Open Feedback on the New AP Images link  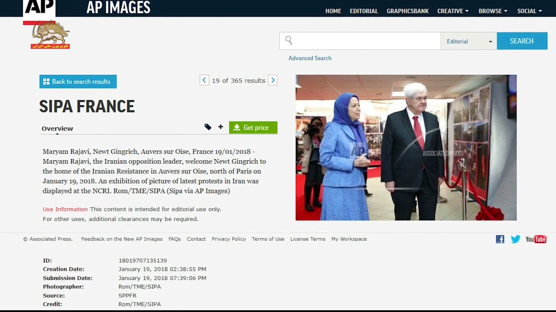tap(122, 239)
